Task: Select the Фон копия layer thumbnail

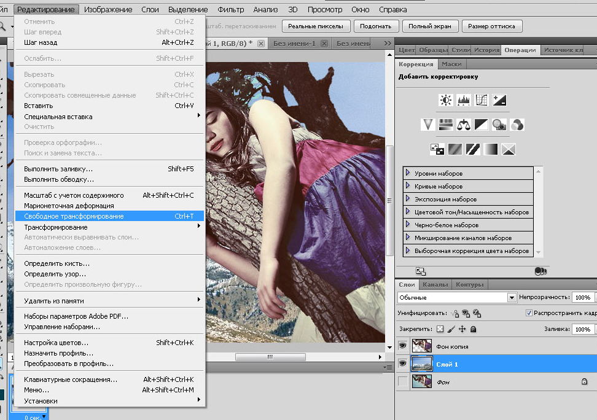Action: point(422,346)
